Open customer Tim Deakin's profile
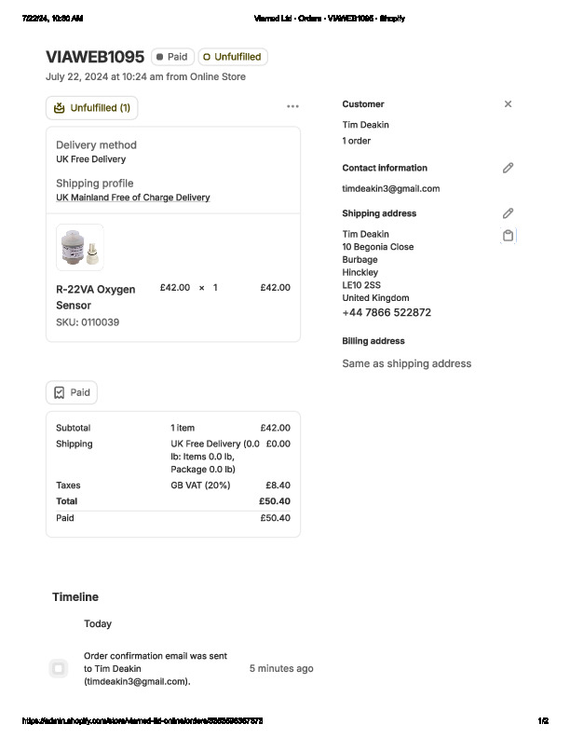This screenshot has width=570, height=738. pos(365,125)
